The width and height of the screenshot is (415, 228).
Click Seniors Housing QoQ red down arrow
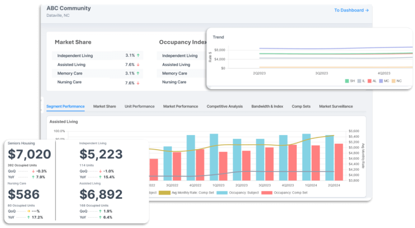click(x=34, y=171)
